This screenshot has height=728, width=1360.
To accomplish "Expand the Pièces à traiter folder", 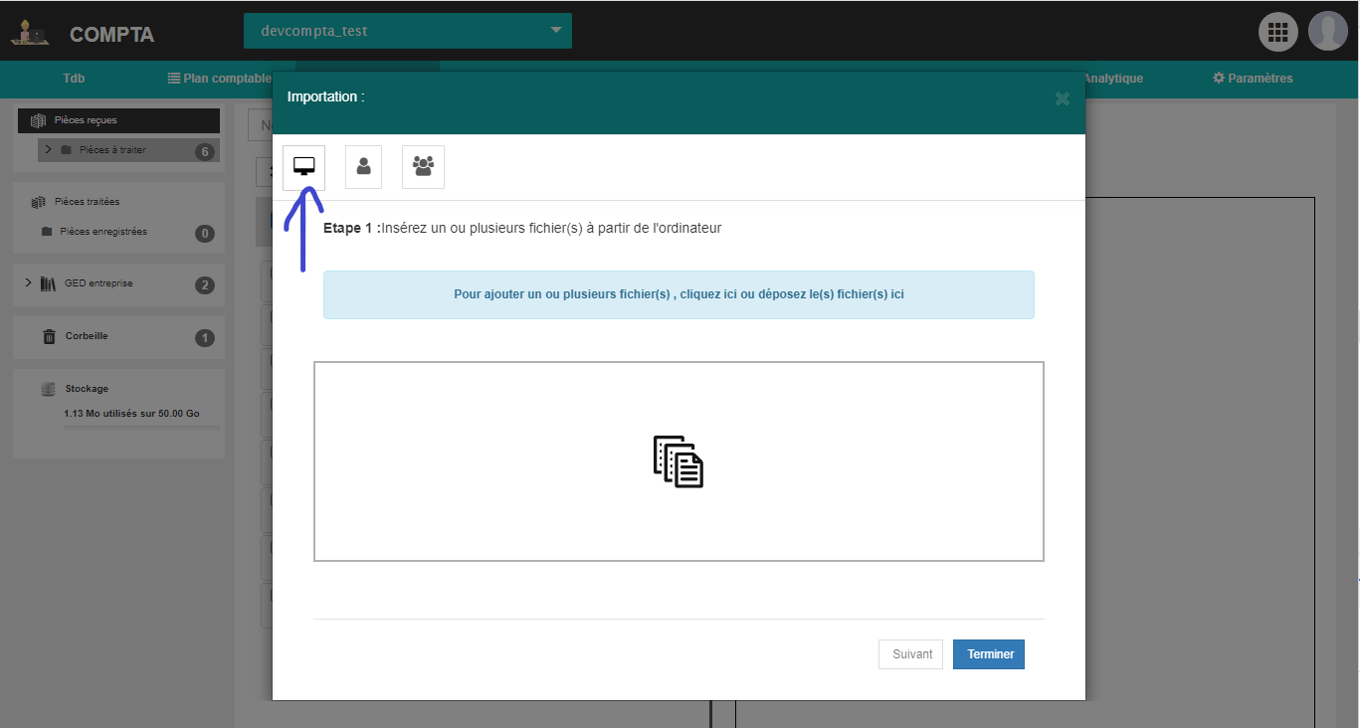I will pos(48,150).
